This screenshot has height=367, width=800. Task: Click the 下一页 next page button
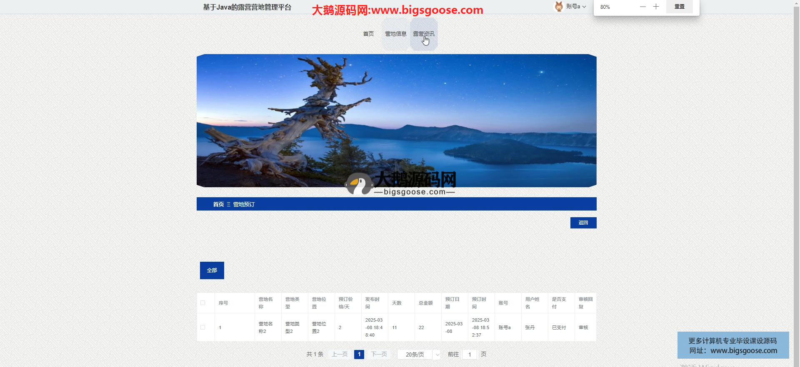379,355
